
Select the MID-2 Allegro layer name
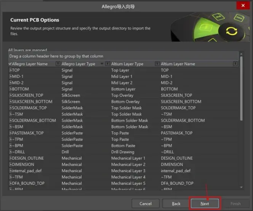tap(18, 83)
